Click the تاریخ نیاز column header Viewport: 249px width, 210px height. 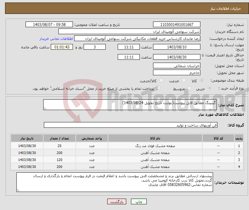click(27, 138)
